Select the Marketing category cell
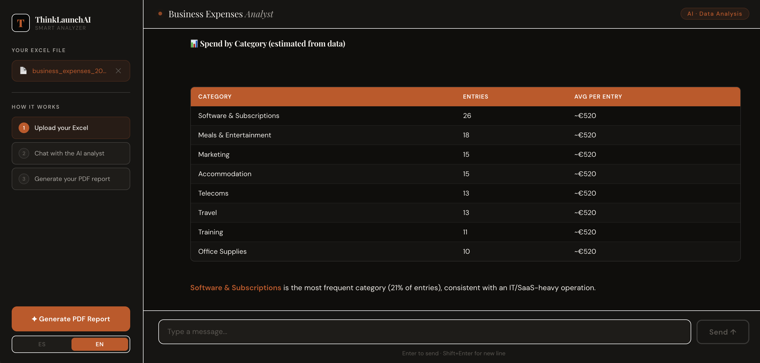The width and height of the screenshot is (760, 363). click(214, 155)
